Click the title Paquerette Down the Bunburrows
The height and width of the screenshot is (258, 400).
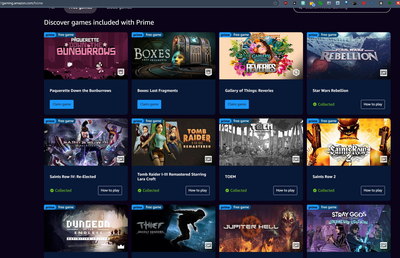click(x=81, y=91)
